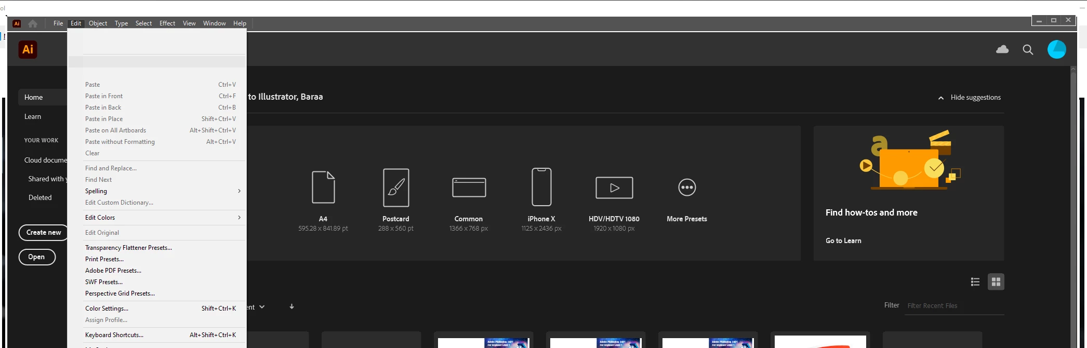Click the Illustrator Ai logo in header
The width and height of the screenshot is (1087, 348).
tap(28, 49)
